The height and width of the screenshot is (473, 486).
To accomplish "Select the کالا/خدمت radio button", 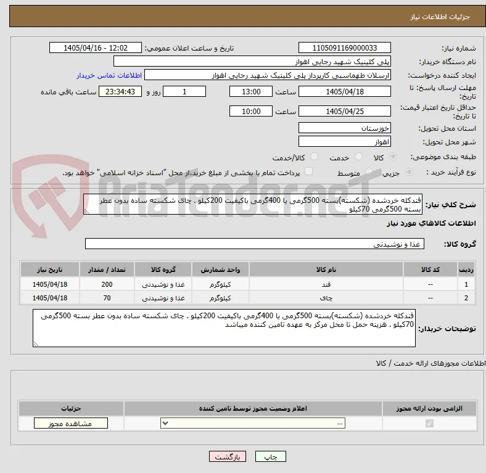I will pyautogui.click(x=315, y=157).
